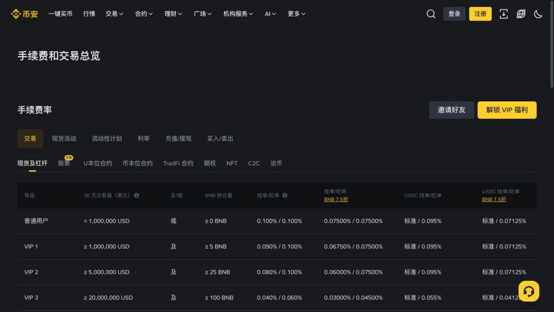Select the 股票 sub-tab
The width and height of the screenshot is (554, 312).
click(64, 163)
